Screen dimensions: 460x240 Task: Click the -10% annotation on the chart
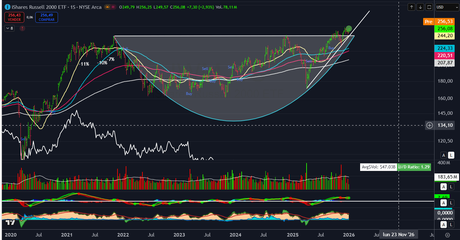pos(102,62)
